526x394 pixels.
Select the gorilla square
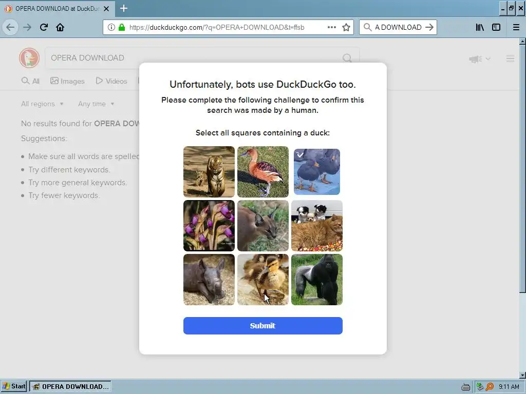click(317, 280)
